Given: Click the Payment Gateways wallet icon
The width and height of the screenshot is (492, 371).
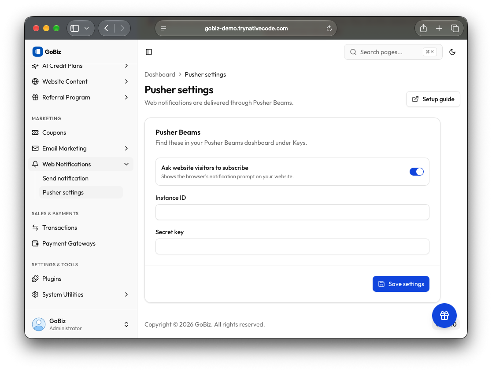Looking at the screenshot, I should [35, 244].
